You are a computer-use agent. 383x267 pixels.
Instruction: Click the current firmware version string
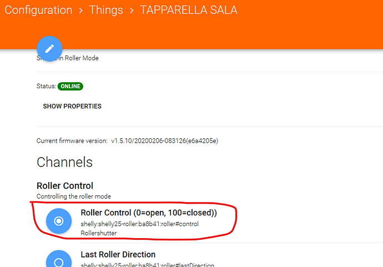click(x=164, y=141)
